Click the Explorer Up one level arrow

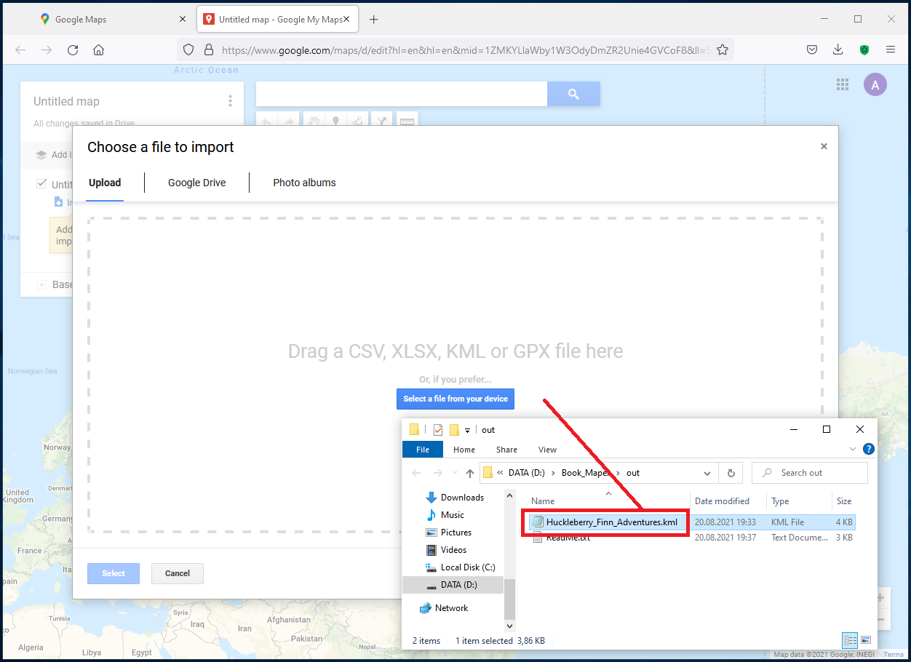(x=470, y=473)
